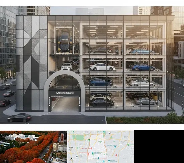Select the upper red pin on district's west border
The width and height of the screenshot is (184, 163).
pyautogui.click(x=91, y=148)
